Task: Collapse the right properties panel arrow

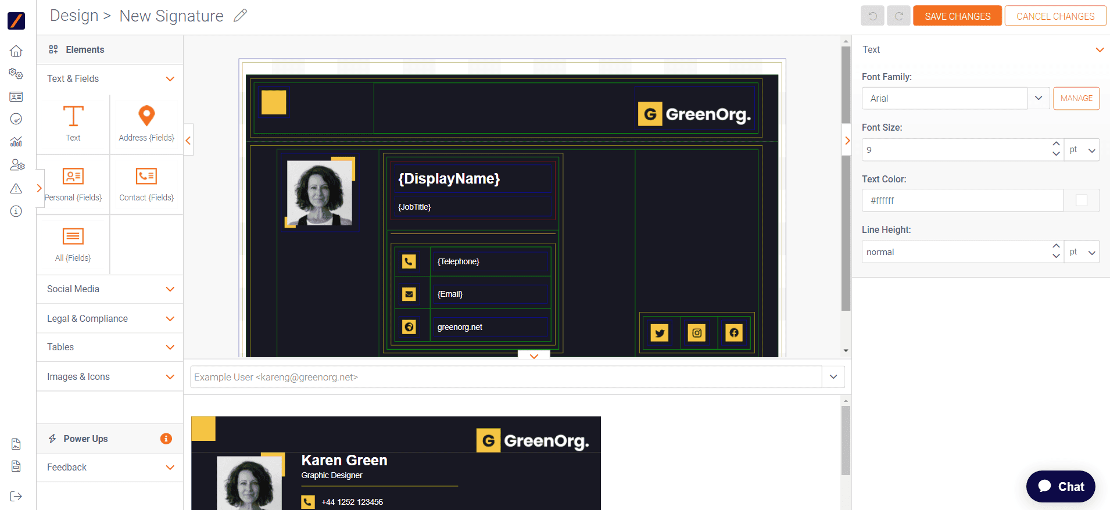Action: (847, 141)
